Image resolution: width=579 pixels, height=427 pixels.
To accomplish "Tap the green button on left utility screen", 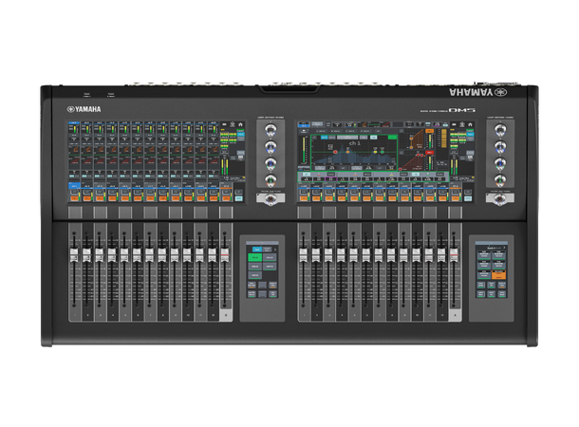I will coord(255,257).
